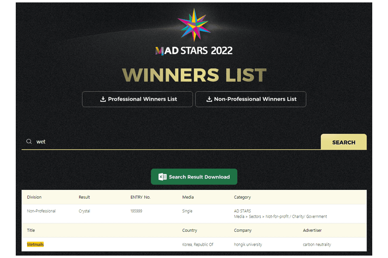This screenshot has width=388, height=258.
Task: Click entry number 195999
Action: (136, 211)
